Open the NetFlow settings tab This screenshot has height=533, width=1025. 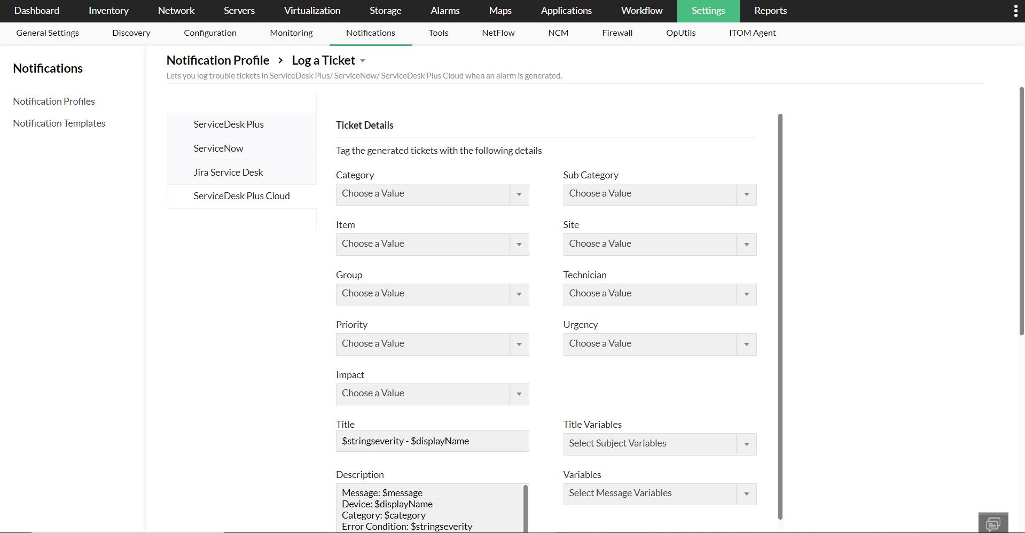coord(498,33)
